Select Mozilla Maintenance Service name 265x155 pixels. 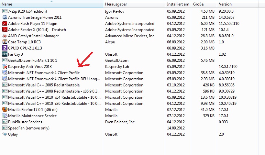tap(32, 116)
